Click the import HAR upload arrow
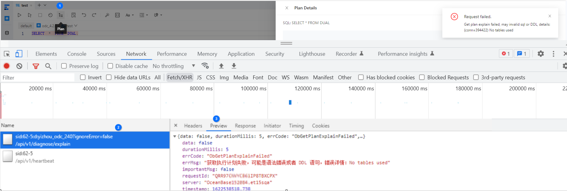 [221, 66]
